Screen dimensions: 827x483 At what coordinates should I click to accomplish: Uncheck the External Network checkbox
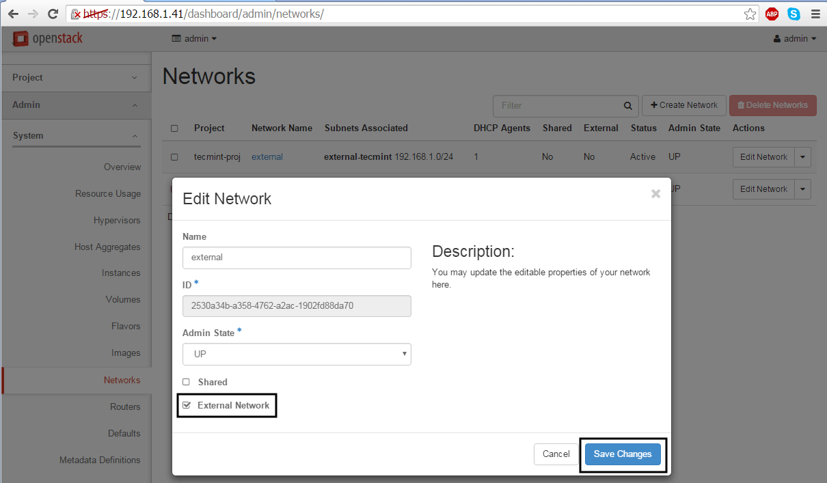pyautogui.click(x=187, y=405)
